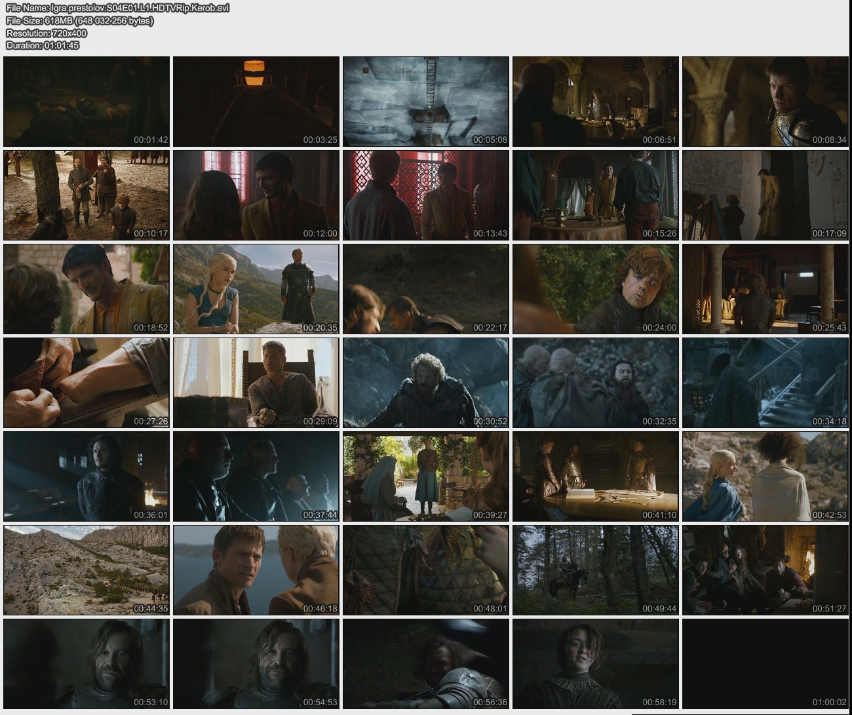This screenshot has height=715, width=852.
Task: Open the garden courtyard frame at 00:39:27
Action: tap(425, 476)
